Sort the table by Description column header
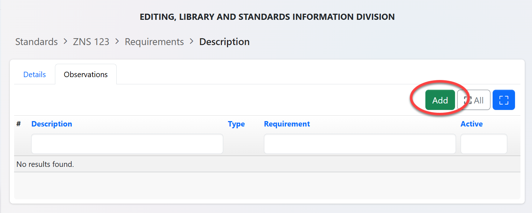The image size is (532, 213). 52,124
